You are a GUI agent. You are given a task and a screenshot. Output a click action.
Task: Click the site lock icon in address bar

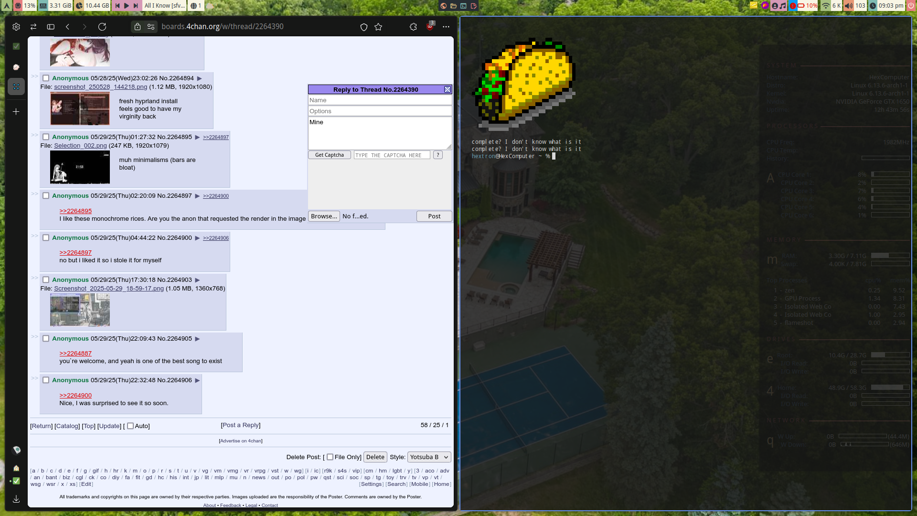point(138,27)
